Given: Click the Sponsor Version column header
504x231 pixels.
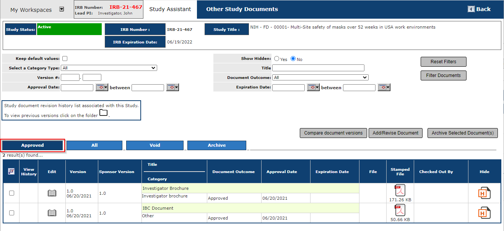Looking at the screenshot, I should click(117, 172).
